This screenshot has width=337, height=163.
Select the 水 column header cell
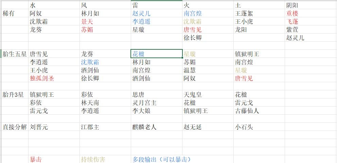[x=54, y=5]
